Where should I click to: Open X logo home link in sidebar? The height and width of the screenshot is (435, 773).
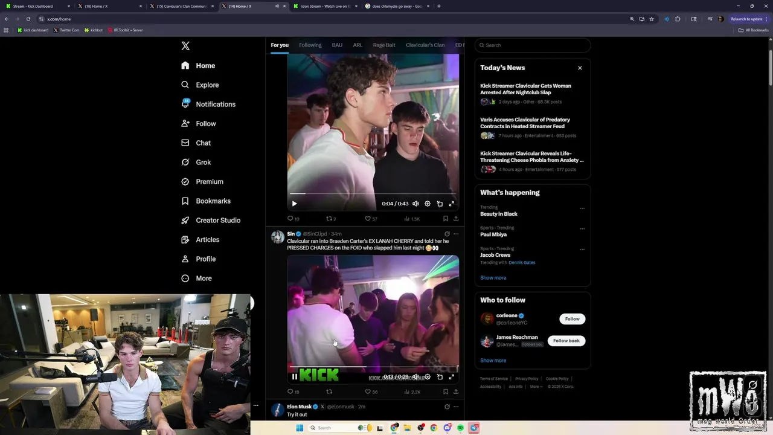pos(185,46)
